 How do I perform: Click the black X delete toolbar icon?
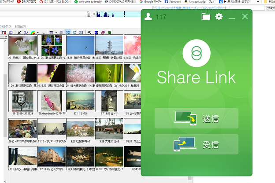(x=19, y=33)
